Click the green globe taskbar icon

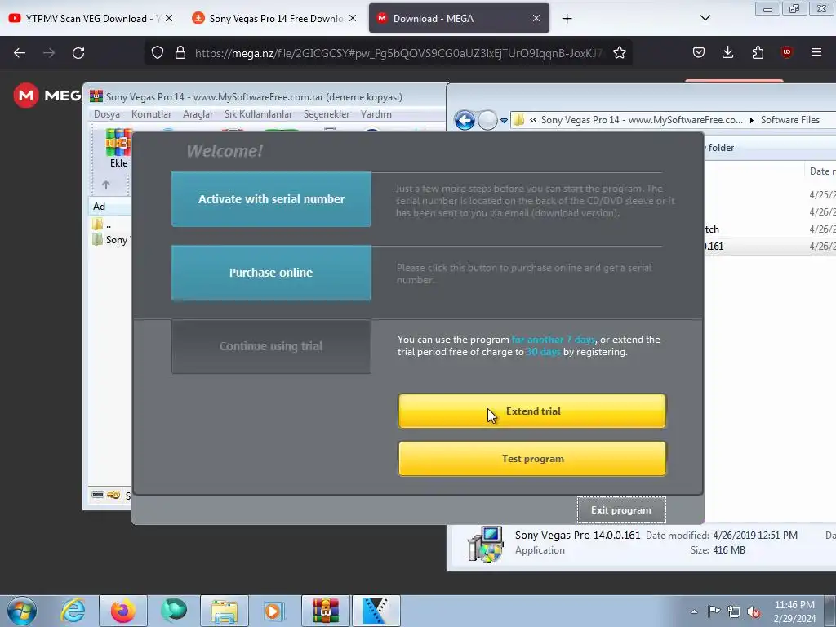pyautogui.click(x=174, y=611)
